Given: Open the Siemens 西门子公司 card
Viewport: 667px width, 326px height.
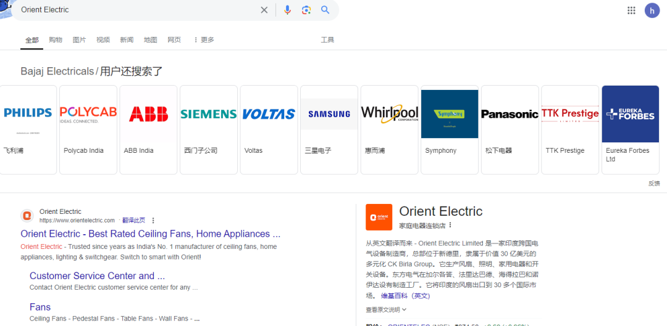Looking at the screenshot, I should (209, 130).
